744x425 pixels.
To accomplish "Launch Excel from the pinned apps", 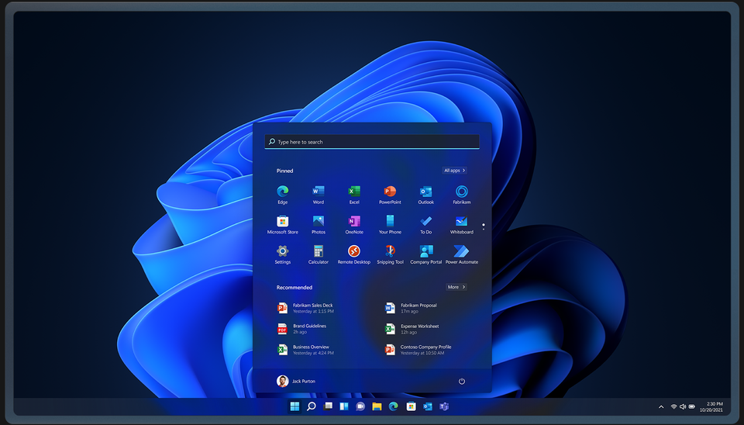I will [x=354, y=192].
